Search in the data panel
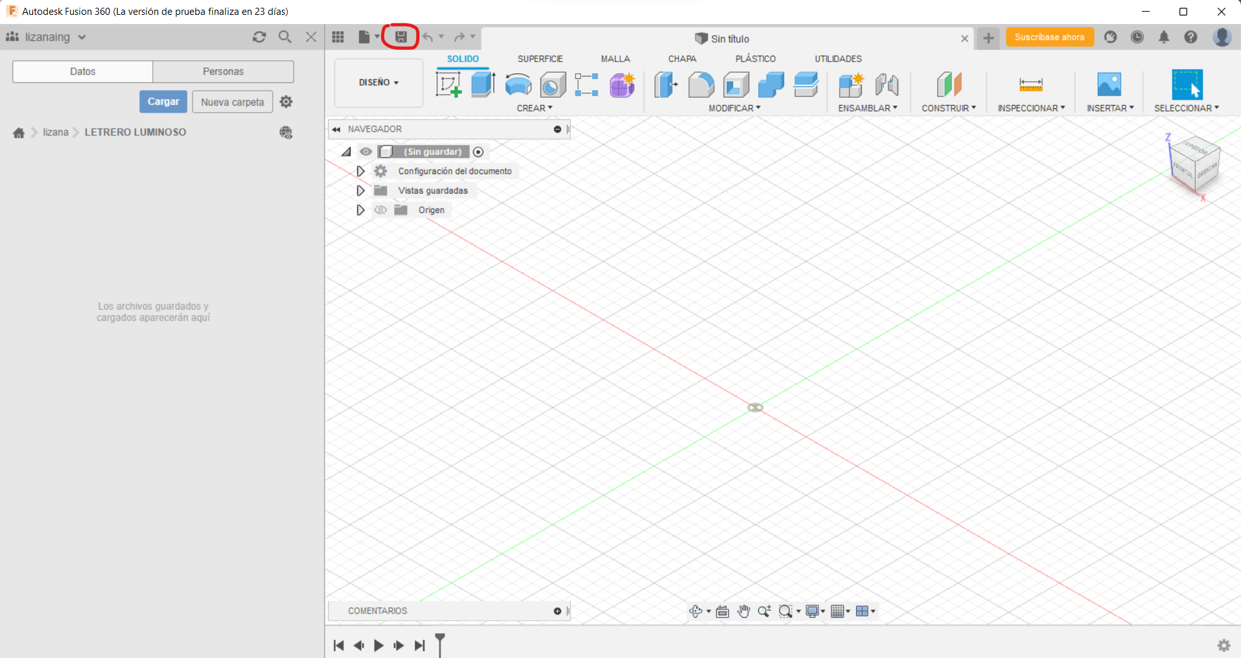The height and width of the screenshot is (658, 1241). [x=285, y=37]
